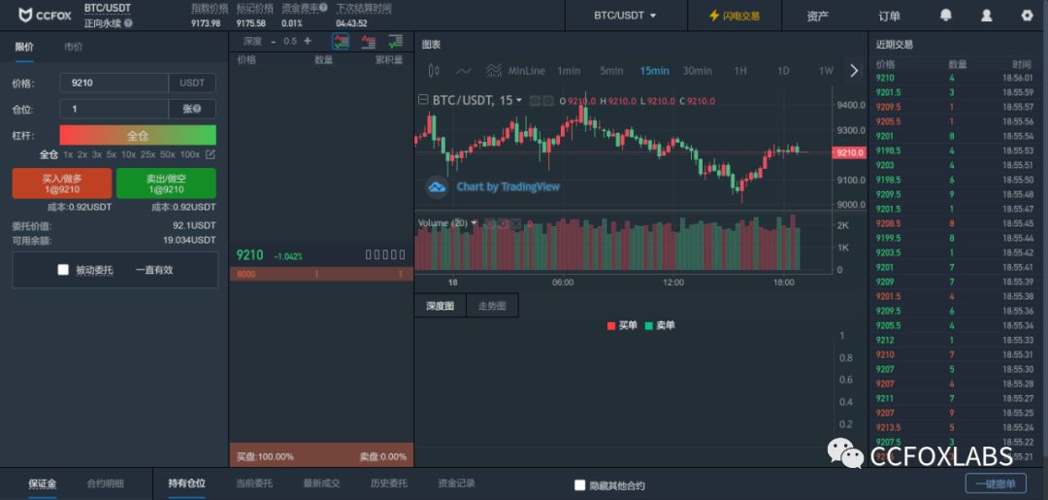Increase order book depth with plus
Viewport: 1048px width, 500px height.
pyautogui.click(x=308, y=41)
